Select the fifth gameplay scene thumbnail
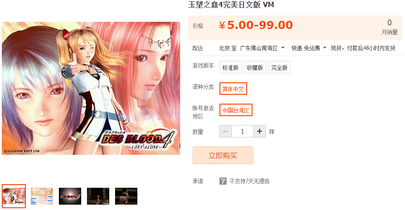 126,196
